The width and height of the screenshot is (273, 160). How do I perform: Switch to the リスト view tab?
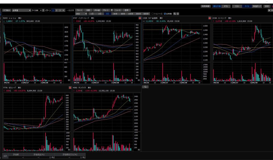point(237,6)
